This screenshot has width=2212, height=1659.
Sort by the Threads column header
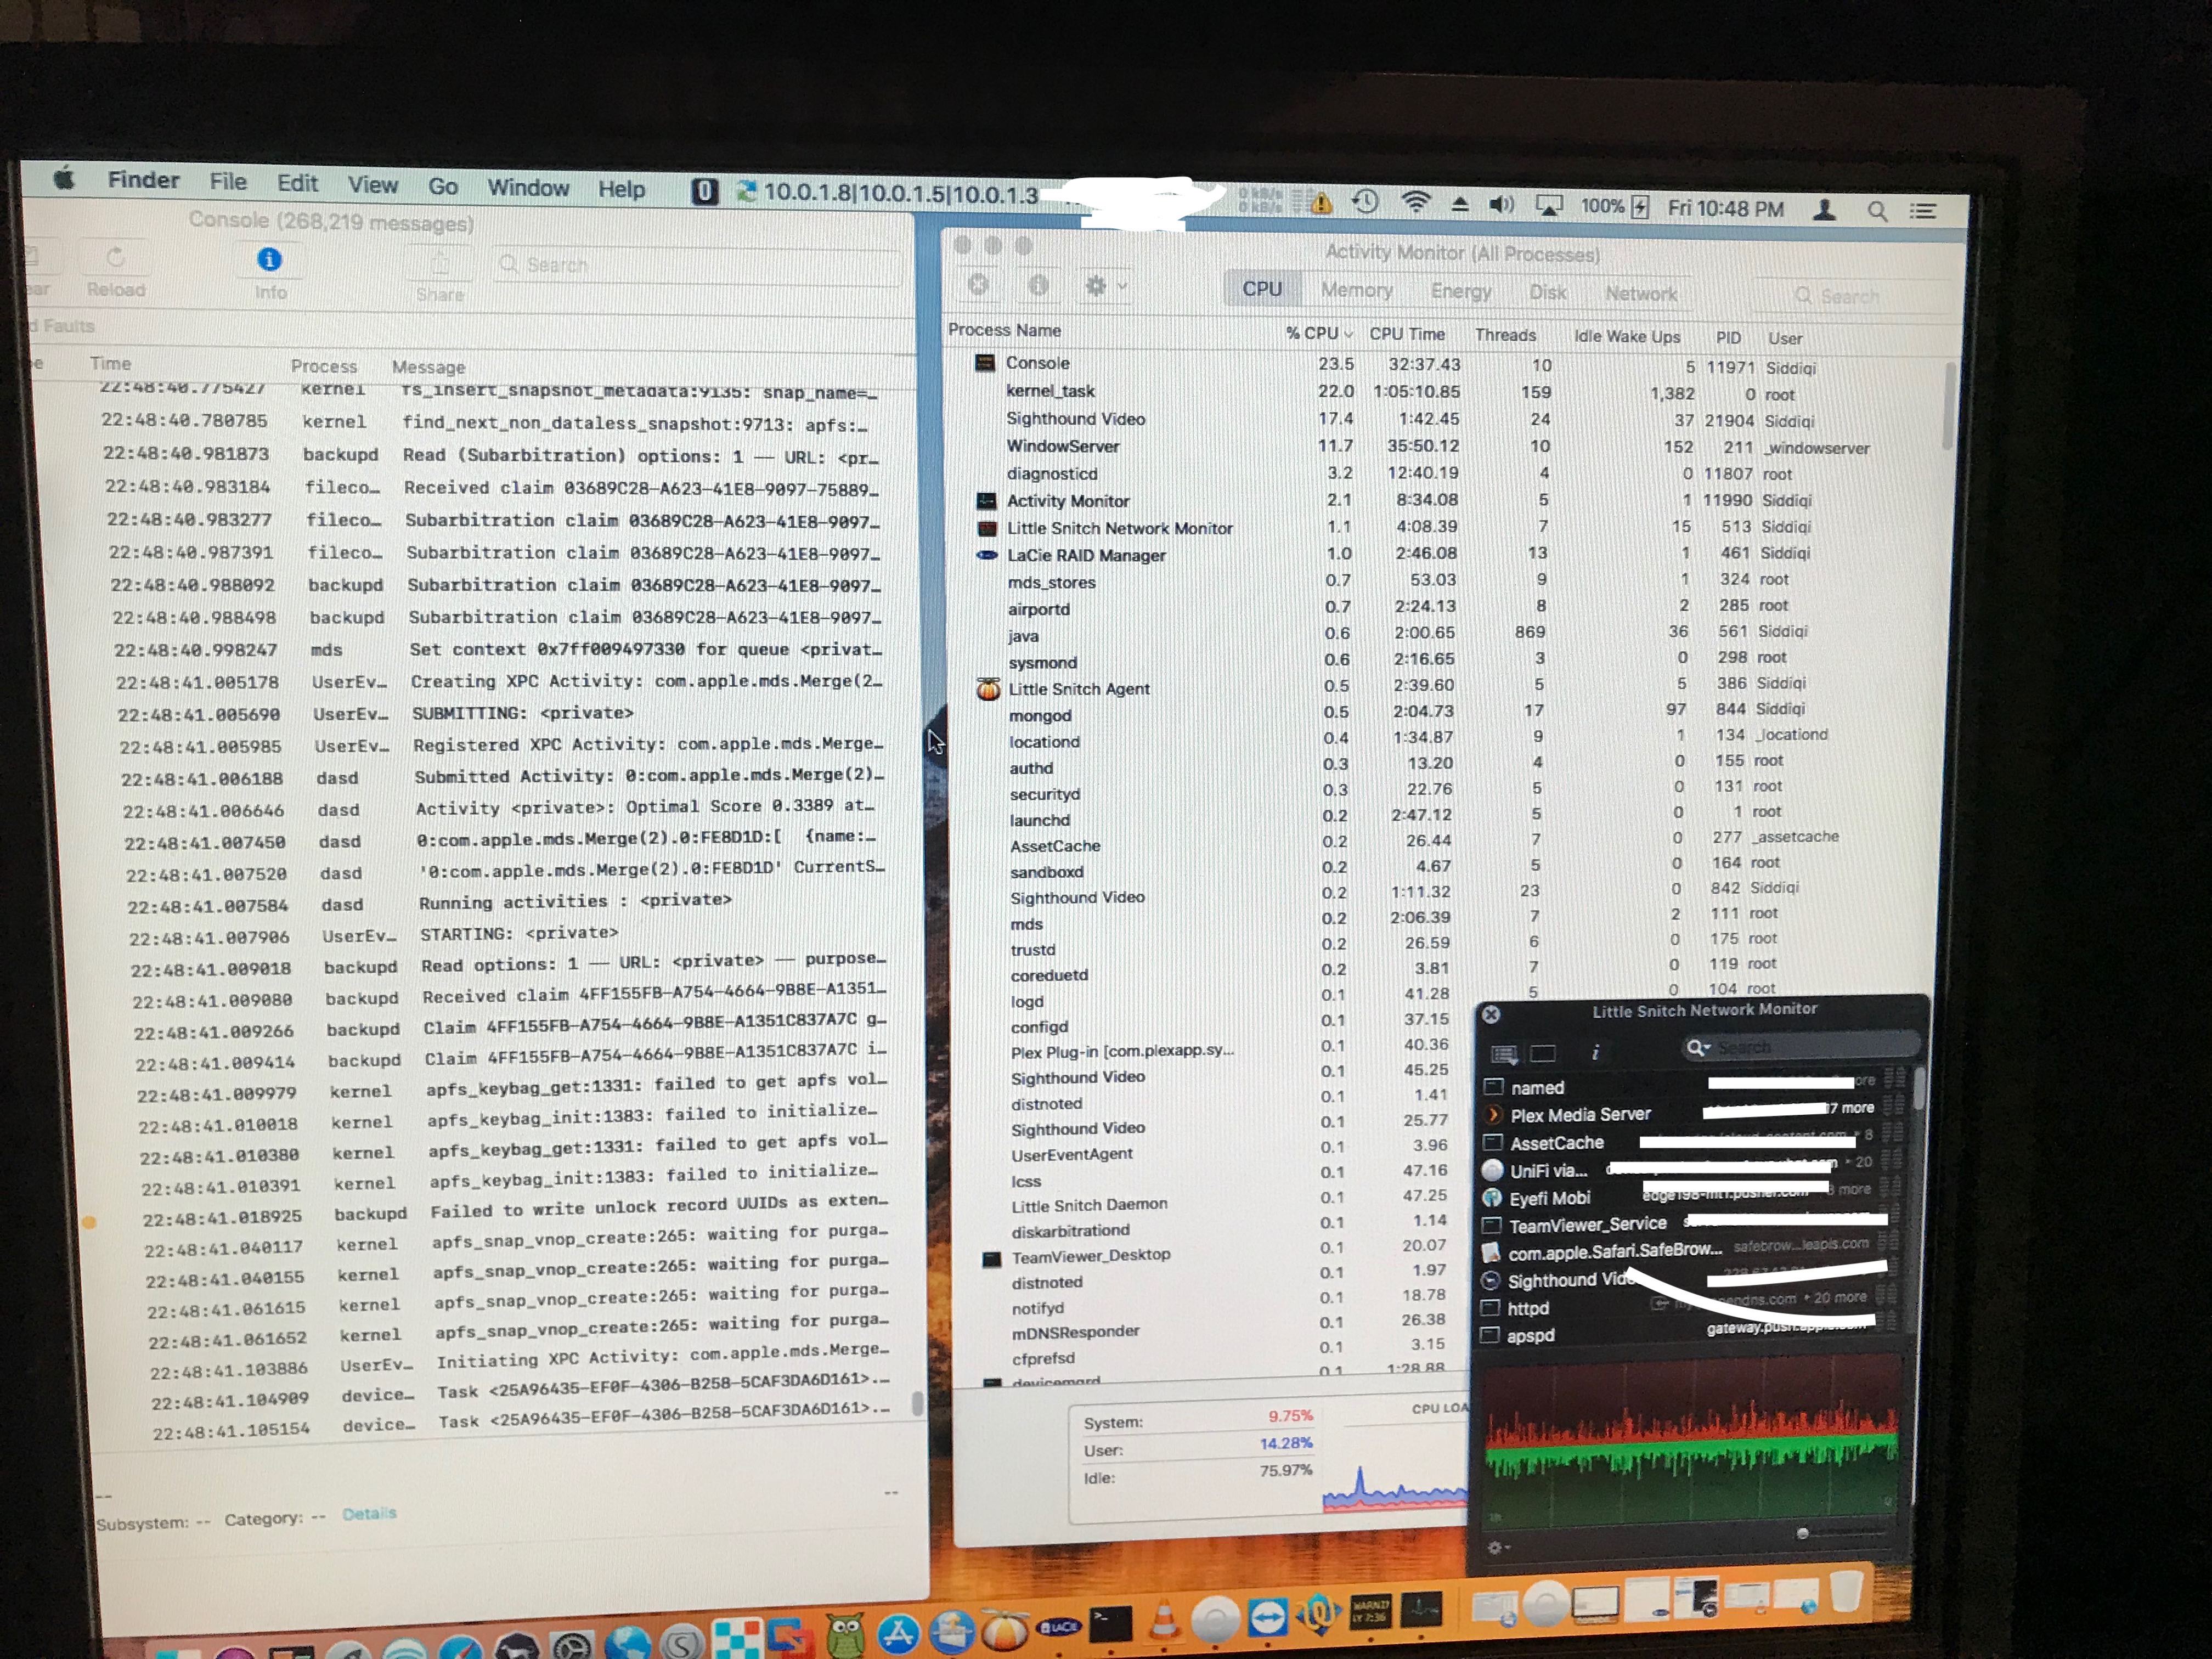(1505, 335)
